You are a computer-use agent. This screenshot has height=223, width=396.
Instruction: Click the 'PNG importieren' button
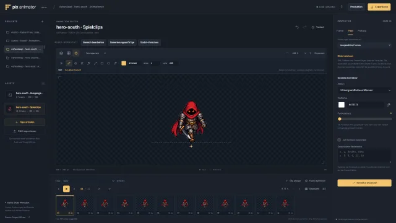pyautogui.click(x=25, y=131)
